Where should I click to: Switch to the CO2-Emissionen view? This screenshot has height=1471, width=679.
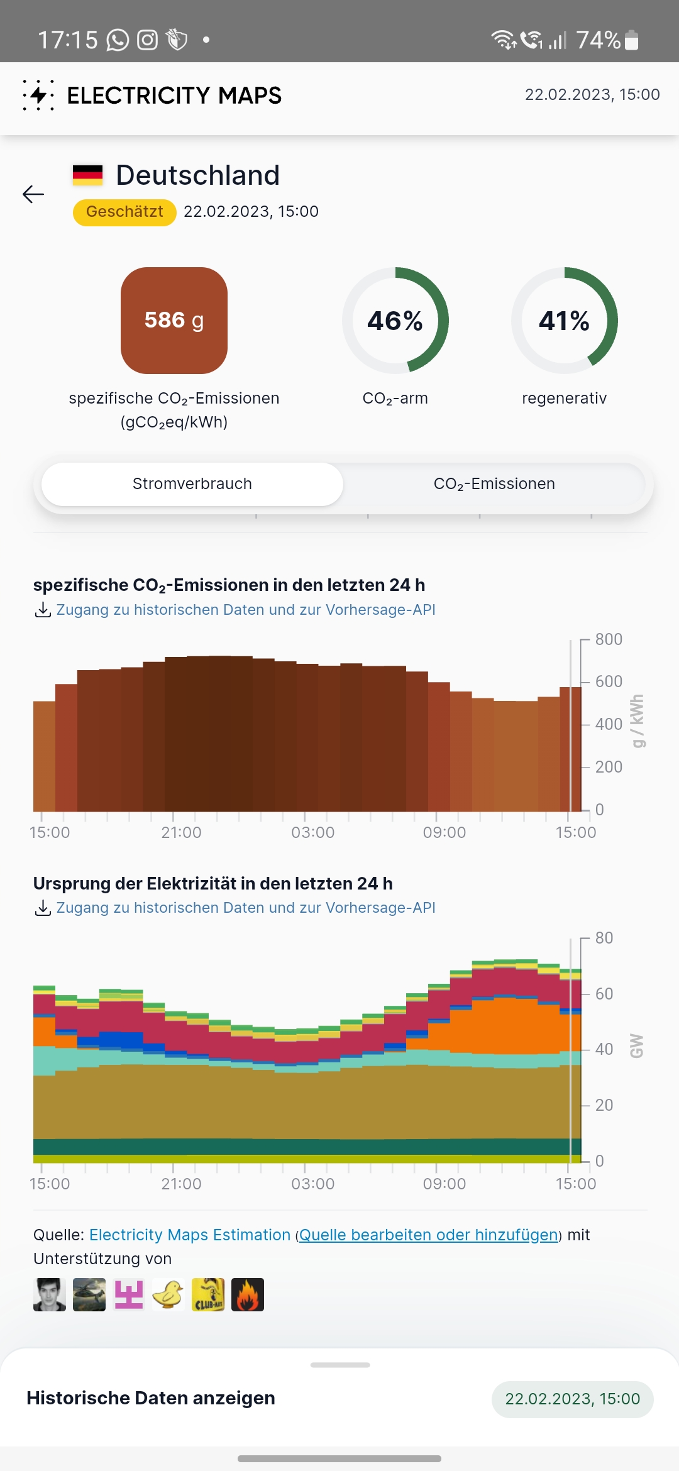[x=493, y=484]
